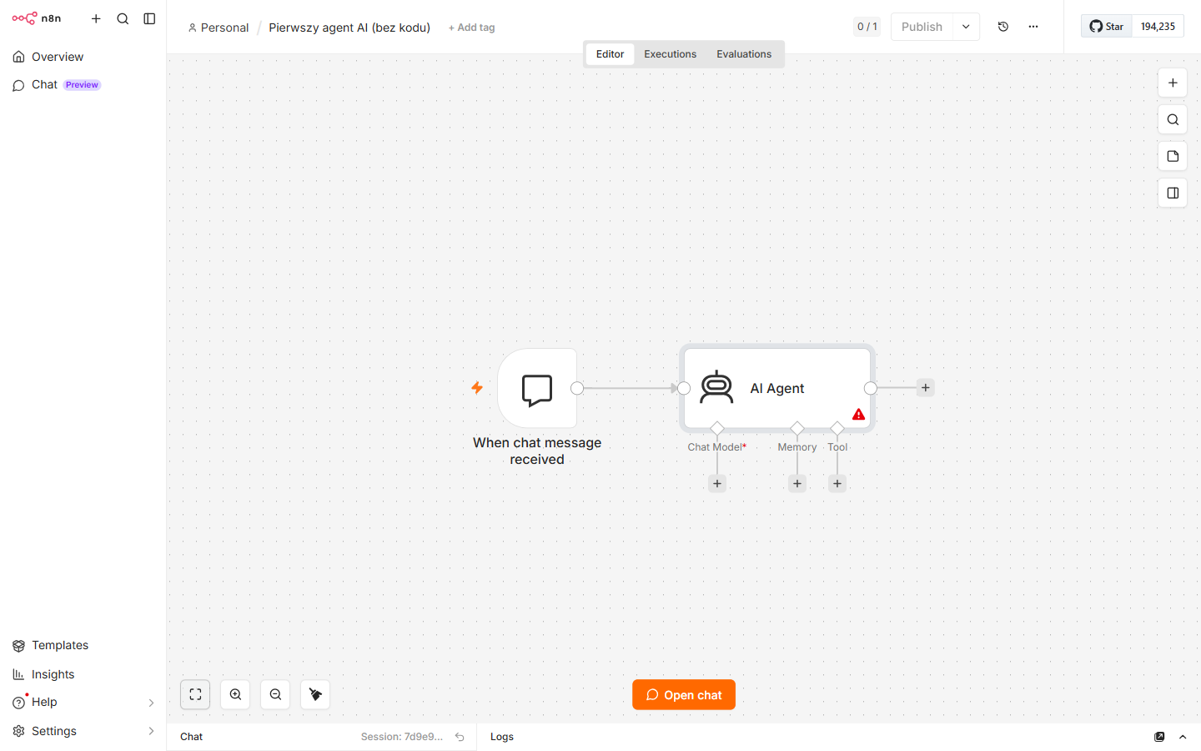Click the AI Agent output connector
The width and height of the screenshot is (1201, 751).
871,388
